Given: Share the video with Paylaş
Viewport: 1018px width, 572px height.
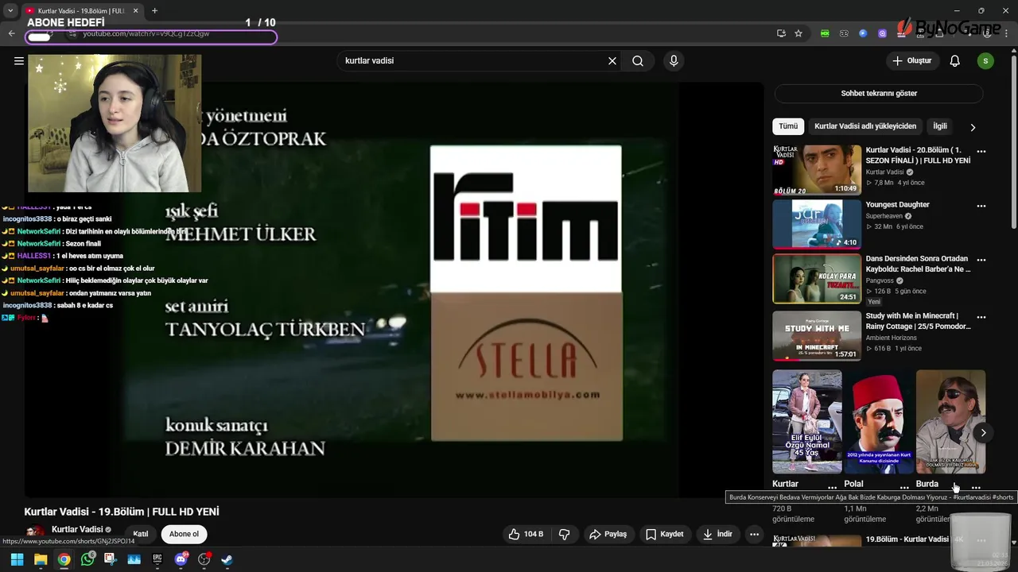Looking at the screenshot, I should (x=608, y=534).
